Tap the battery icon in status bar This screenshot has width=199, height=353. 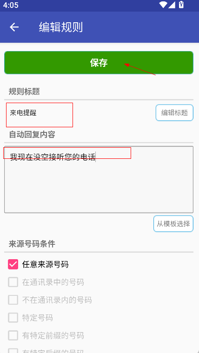pyautogui.click(x=181, y=5)
